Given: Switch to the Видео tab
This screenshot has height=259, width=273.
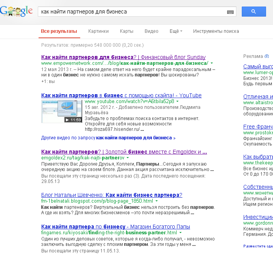Looking at the screenshot, I should tap(152, 31).
